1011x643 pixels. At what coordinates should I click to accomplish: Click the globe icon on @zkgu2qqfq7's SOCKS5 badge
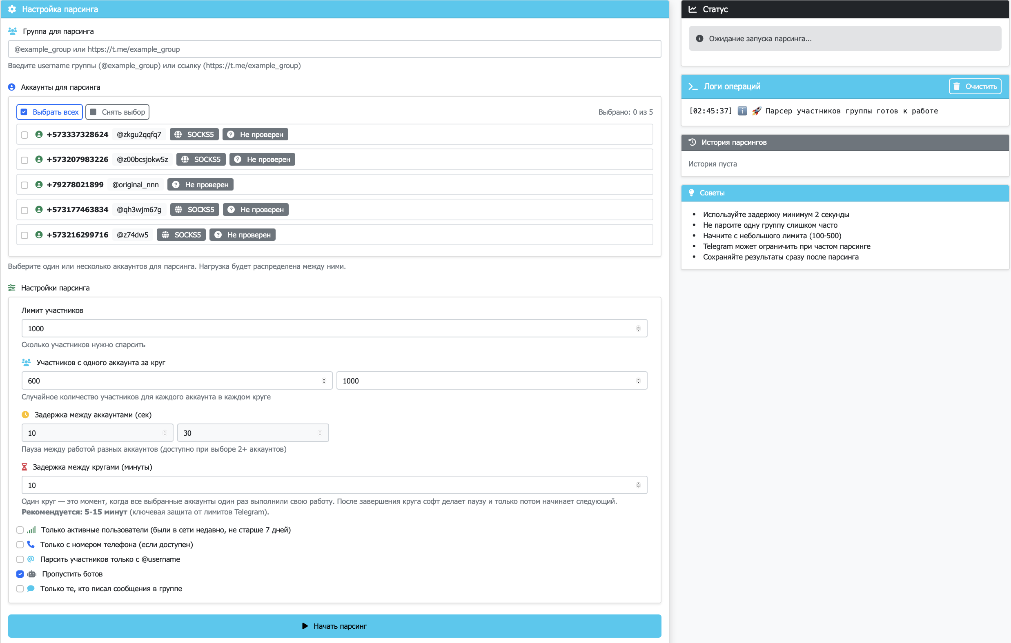(x=178, y=135)
